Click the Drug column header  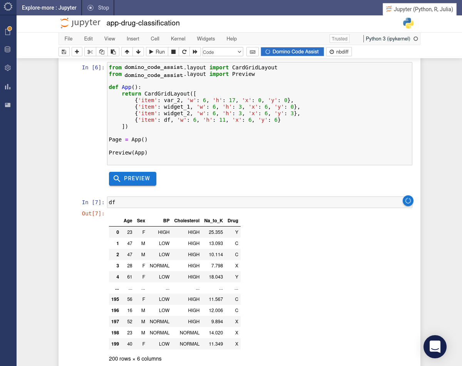pyautogui.click(x=233, y=221)
